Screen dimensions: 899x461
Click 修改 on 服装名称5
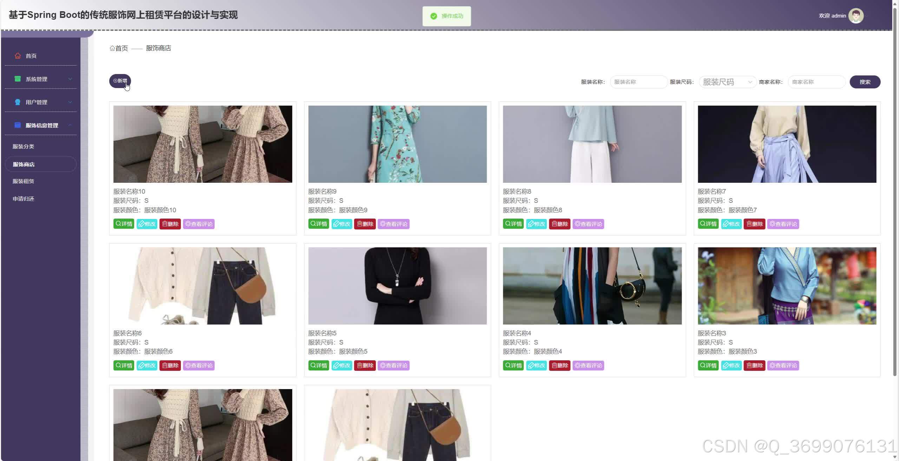click(342, 365)
